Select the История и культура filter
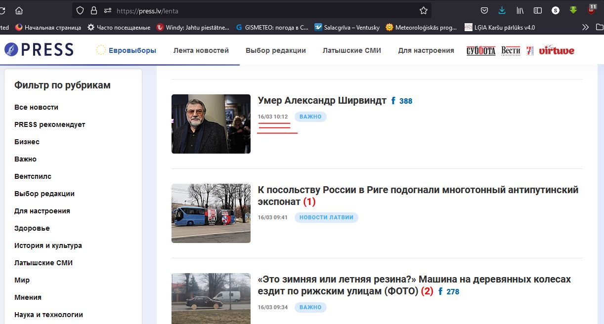The height and width of the screenshot is (324, 604). (48, 245)
